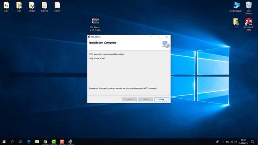Switch to red Camtasia recorder in taskbar
Screen dimensions: 258x145
tap(62, 141)
